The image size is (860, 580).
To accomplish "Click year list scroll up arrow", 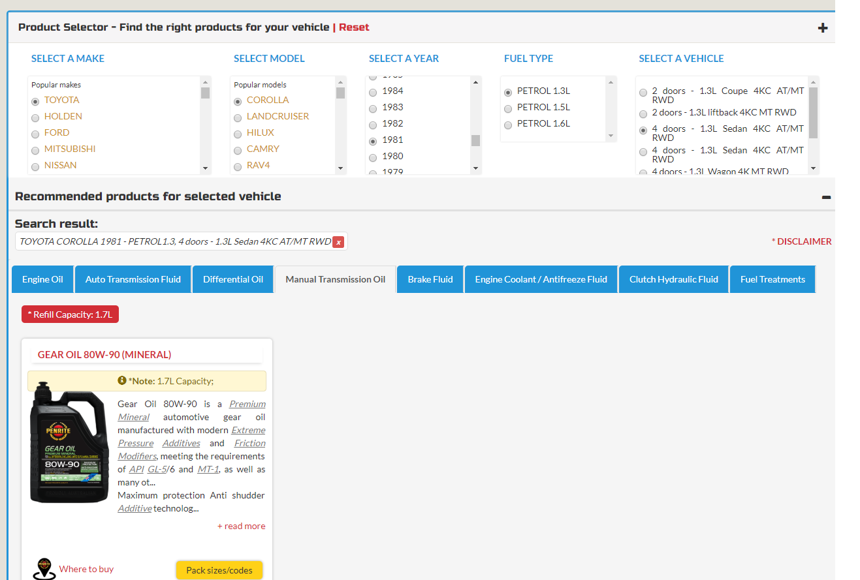I will click(x=476, y=82).
